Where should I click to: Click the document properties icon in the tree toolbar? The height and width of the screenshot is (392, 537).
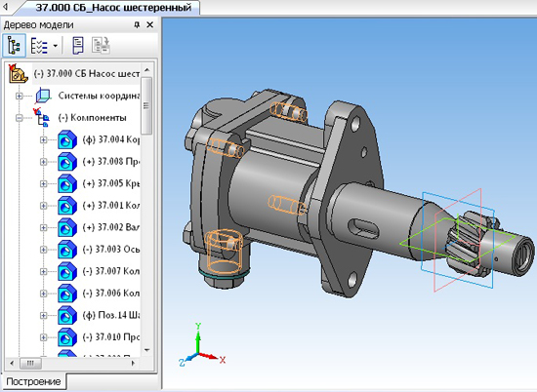78,46
